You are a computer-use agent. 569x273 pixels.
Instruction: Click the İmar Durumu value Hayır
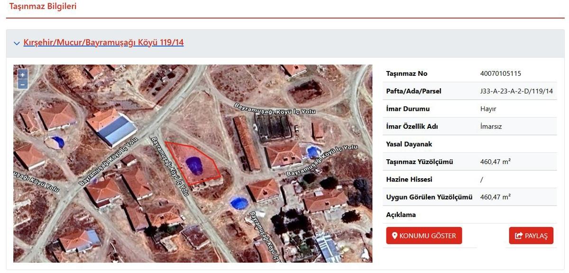488,109
